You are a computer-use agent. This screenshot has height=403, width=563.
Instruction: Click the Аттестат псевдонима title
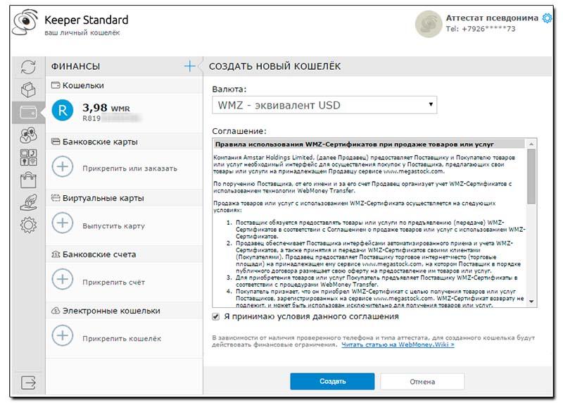(x=492, y=18)
